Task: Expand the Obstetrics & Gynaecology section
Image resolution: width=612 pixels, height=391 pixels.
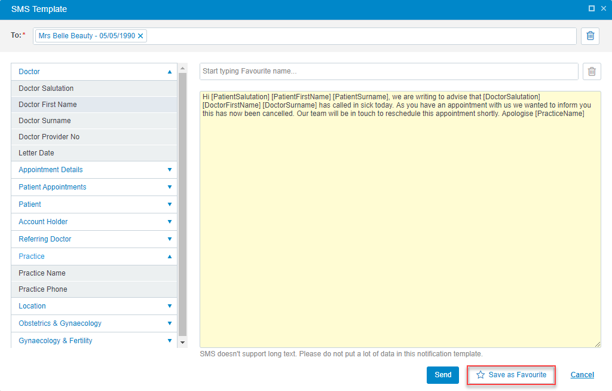Action: [94, 323]
